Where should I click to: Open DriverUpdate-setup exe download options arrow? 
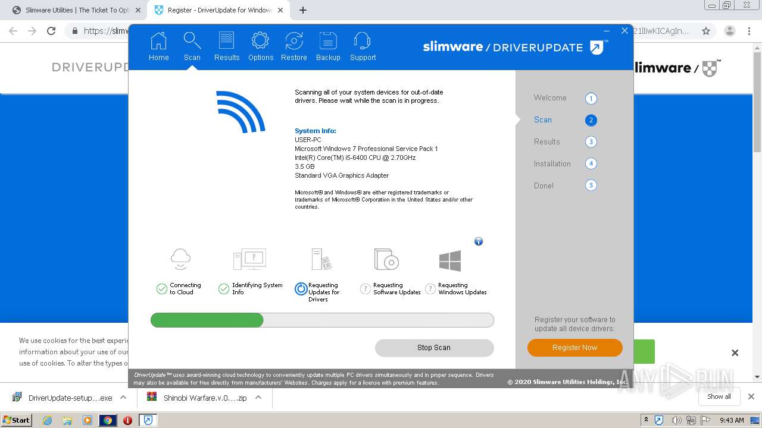pos(123,398)
